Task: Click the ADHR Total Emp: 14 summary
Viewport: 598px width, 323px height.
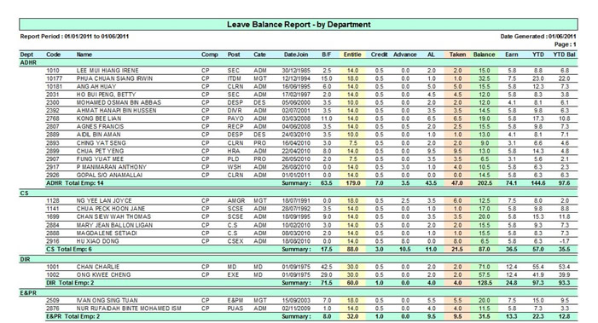Action: (x=75, y=183)
